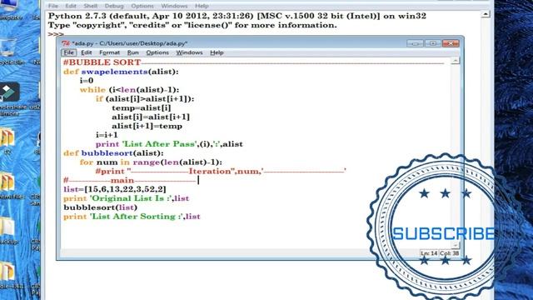533x300 pixels.
Task: Open Options menu in Python Shell window
Action: point(142,6)
